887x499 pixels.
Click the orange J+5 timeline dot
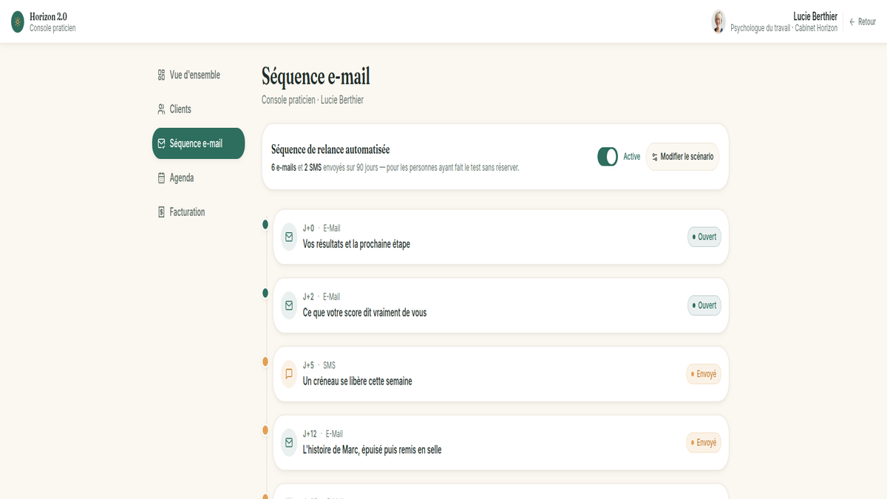tap(265, 361)
